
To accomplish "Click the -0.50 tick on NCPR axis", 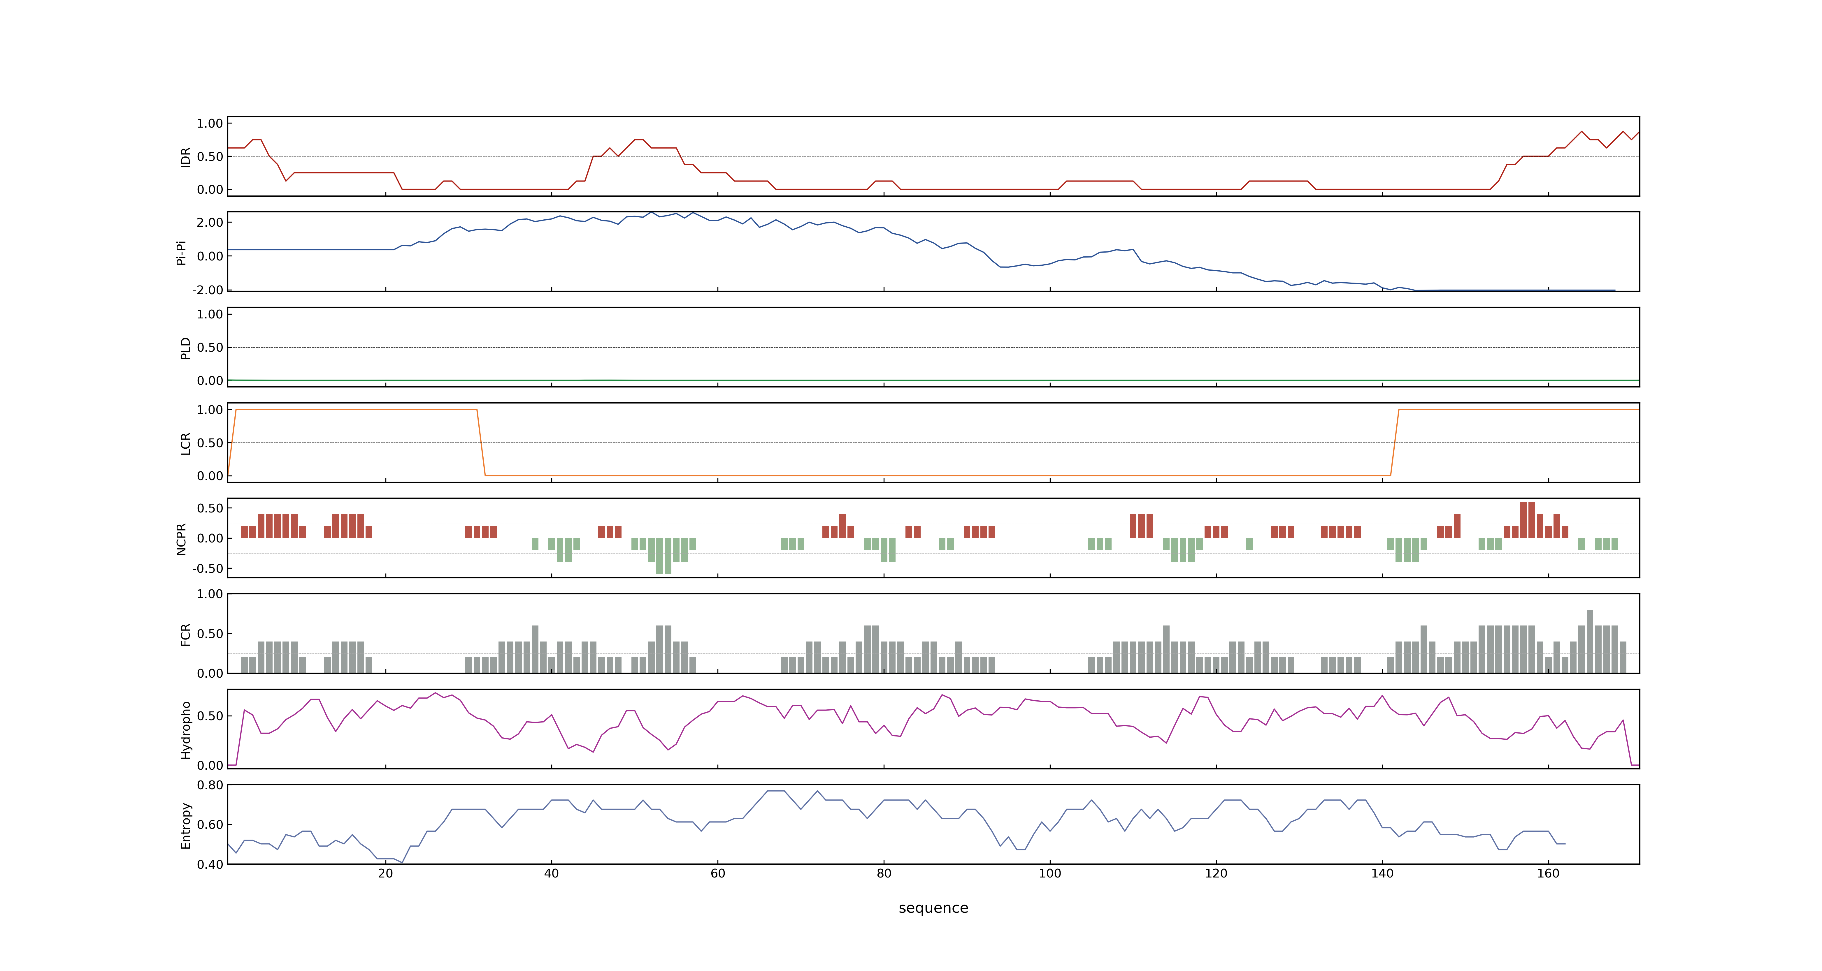I will coord(207,568).
